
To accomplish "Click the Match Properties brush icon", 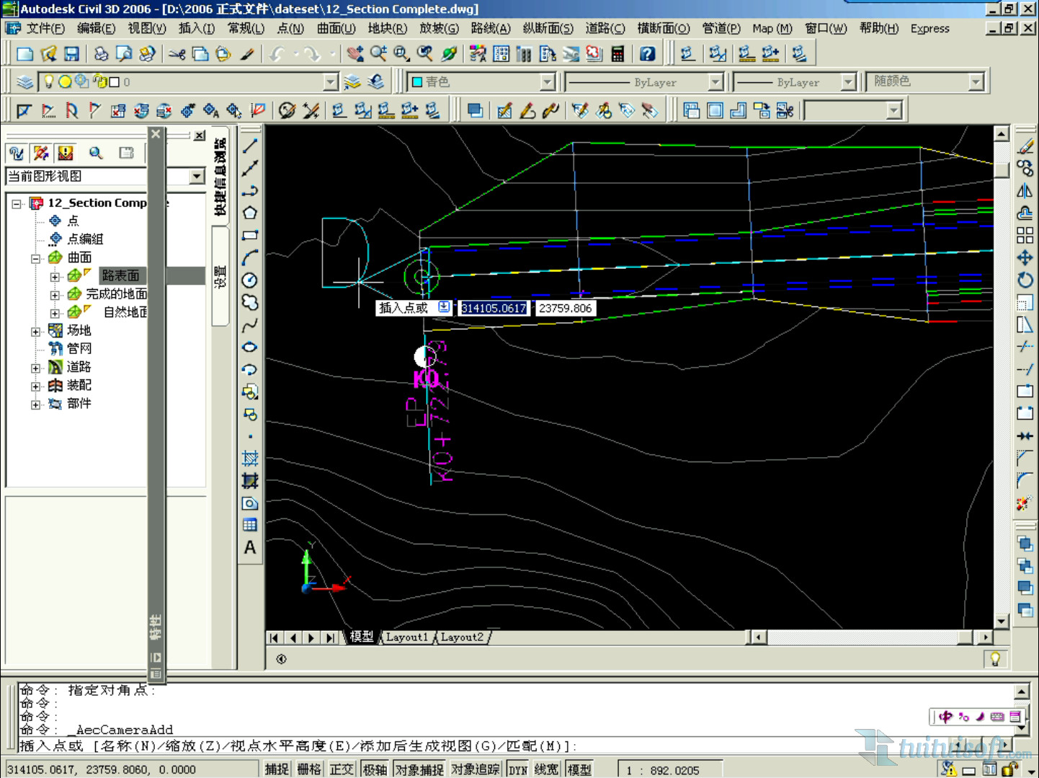I will point(246,54).
